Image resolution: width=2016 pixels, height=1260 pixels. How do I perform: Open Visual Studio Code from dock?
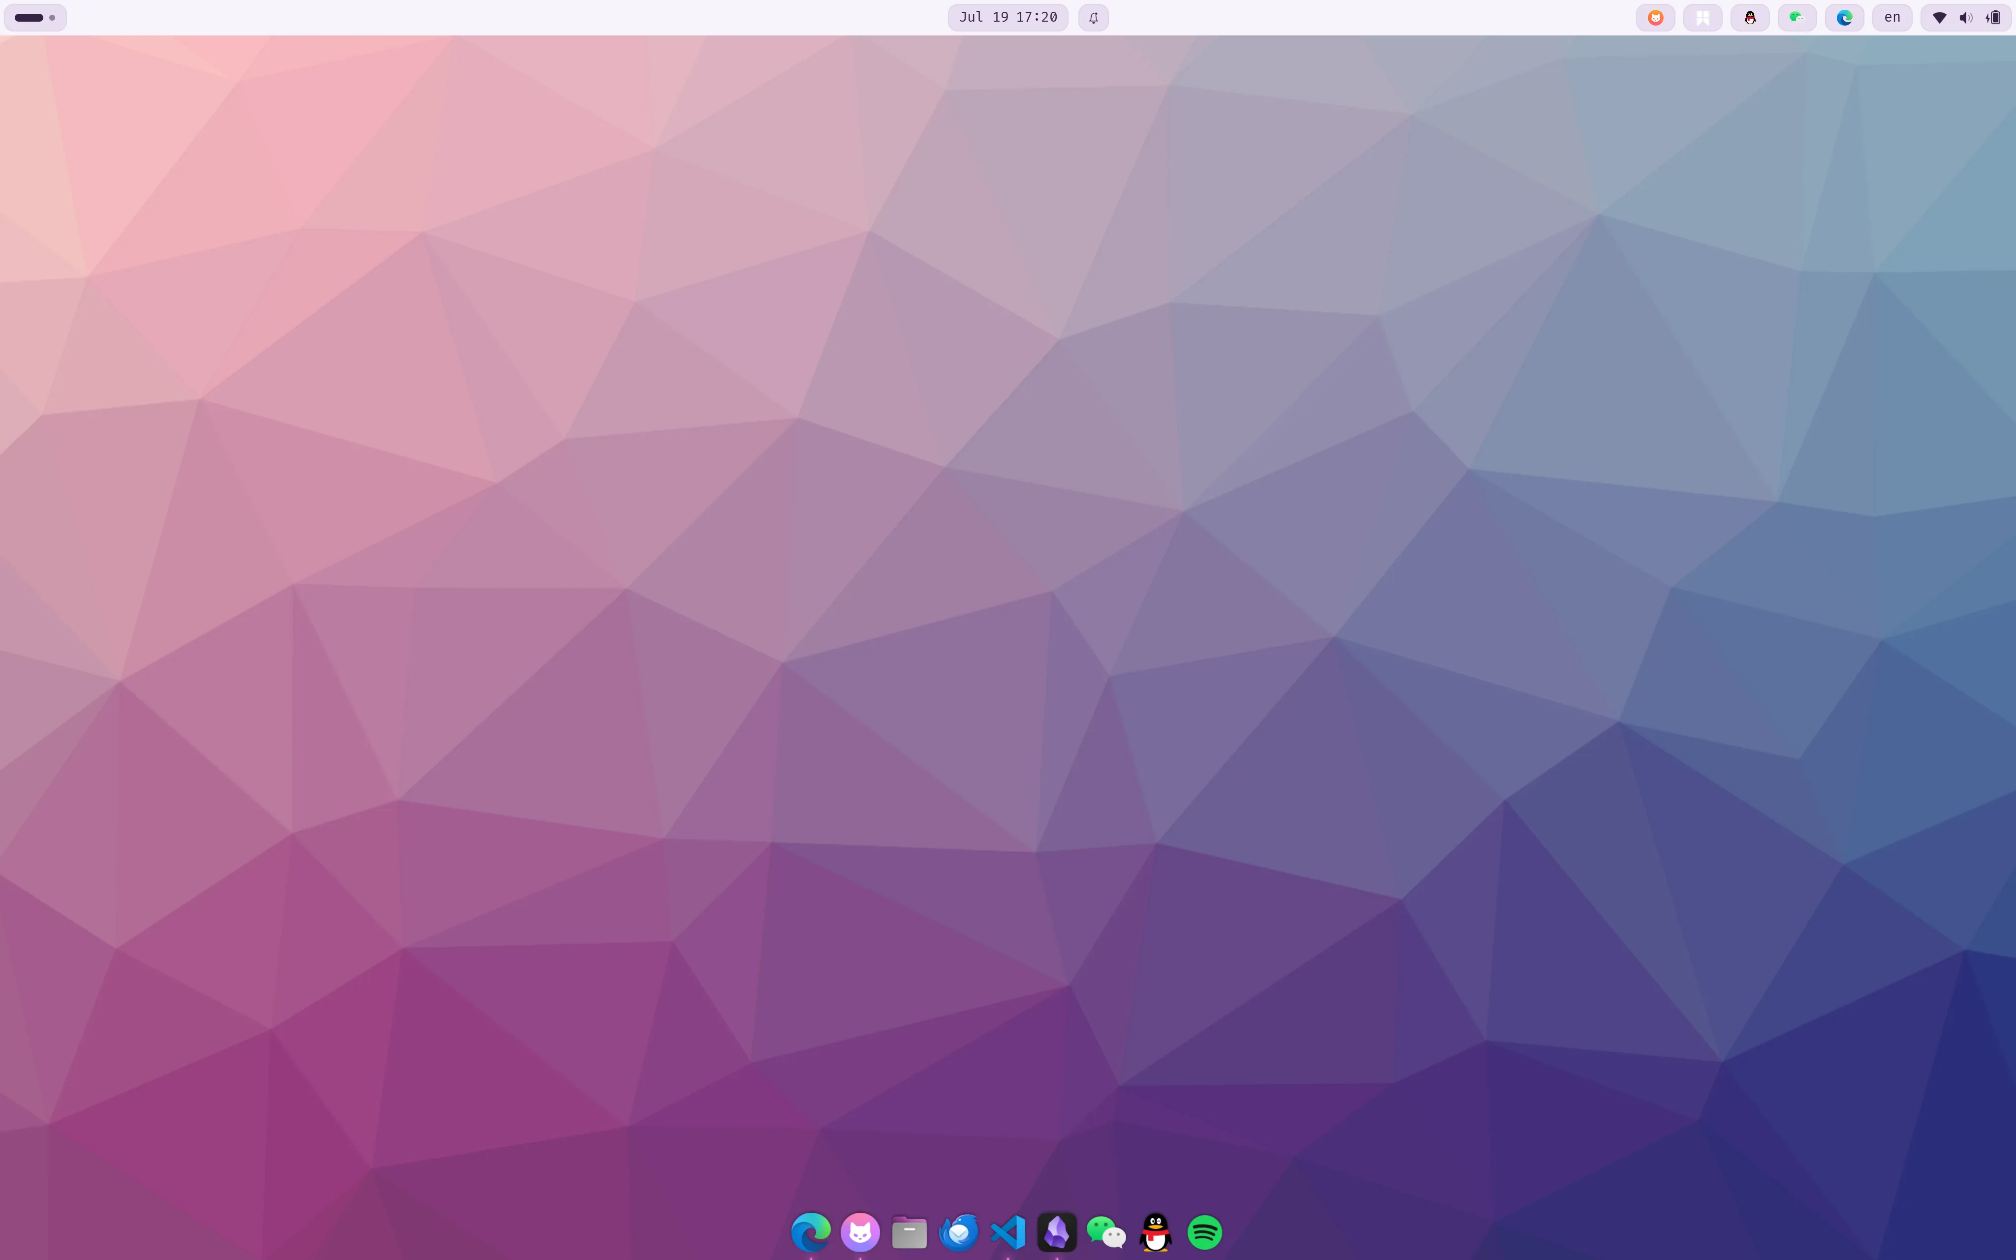pyautogui.click(x=1007, y=1231)
